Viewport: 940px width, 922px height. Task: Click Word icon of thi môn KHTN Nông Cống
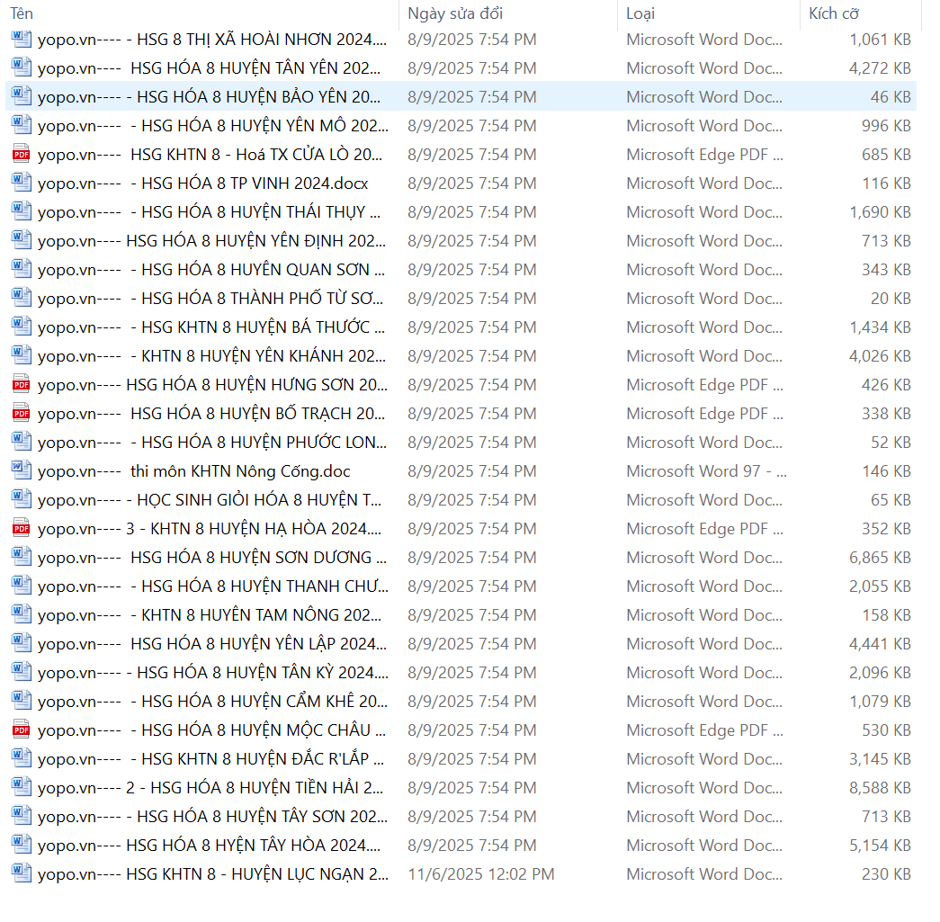(21, 471)
